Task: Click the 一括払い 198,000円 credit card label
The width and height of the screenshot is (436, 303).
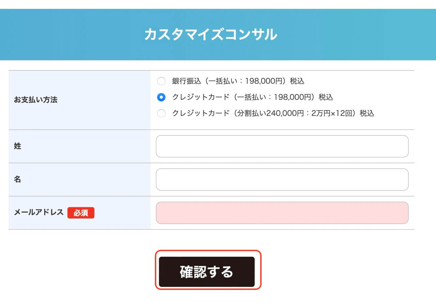Action: (x=252, y=97)
